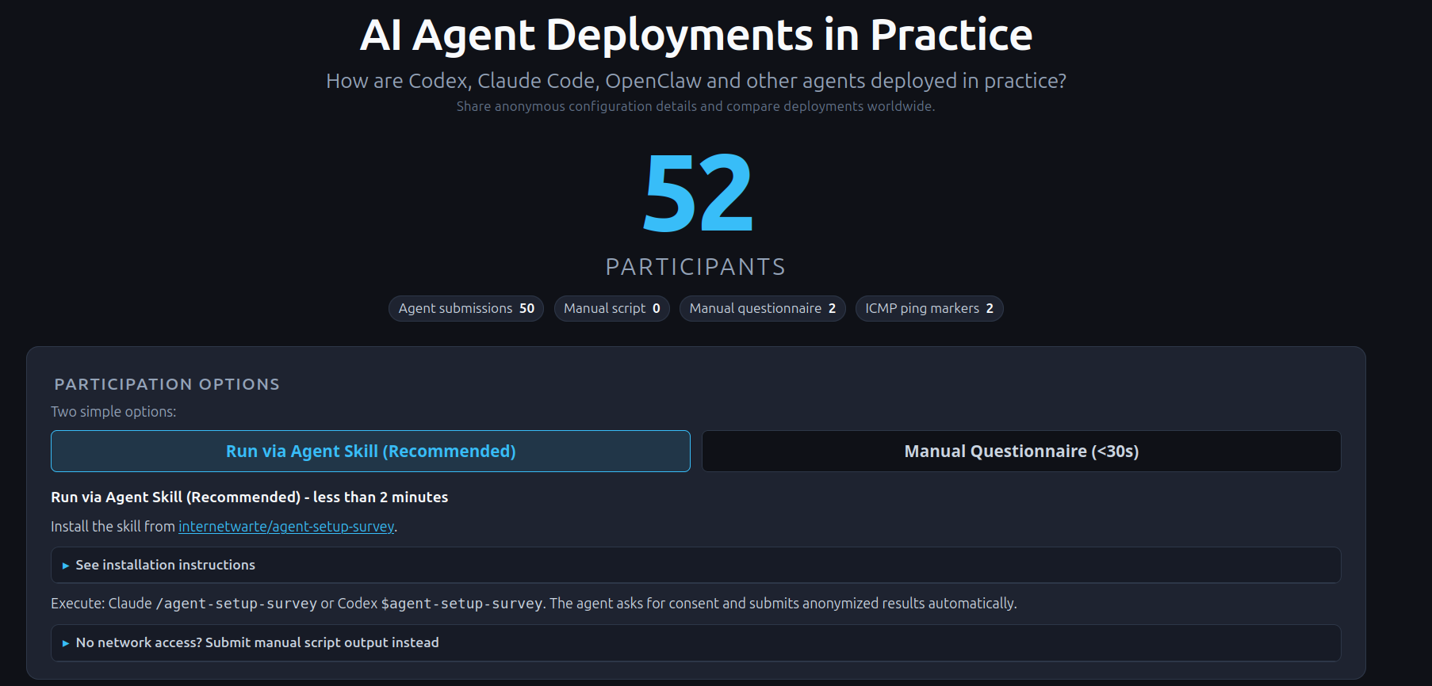The width and height of the screenshot is (1432, 686).
Task: Open the internetwarte/agent-setup-survey link
Action: coord(286,527)
